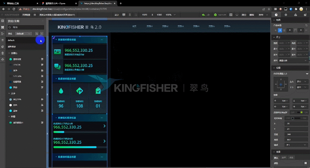The height and width of the screenshot is (168, 310).
Task: Click the redo gray arrow in the toolbar
Action: click(208, 15)
